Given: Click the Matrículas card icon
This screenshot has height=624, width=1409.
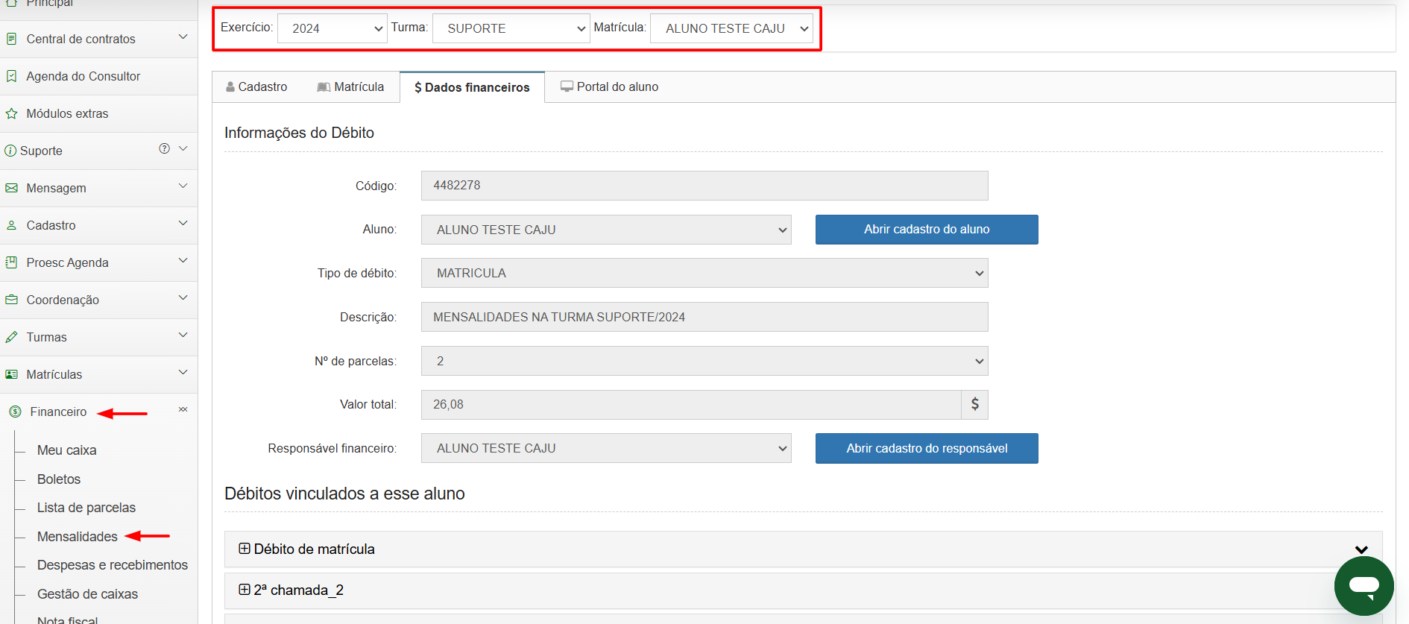Looking at the screenshot, I should point(11,374).
